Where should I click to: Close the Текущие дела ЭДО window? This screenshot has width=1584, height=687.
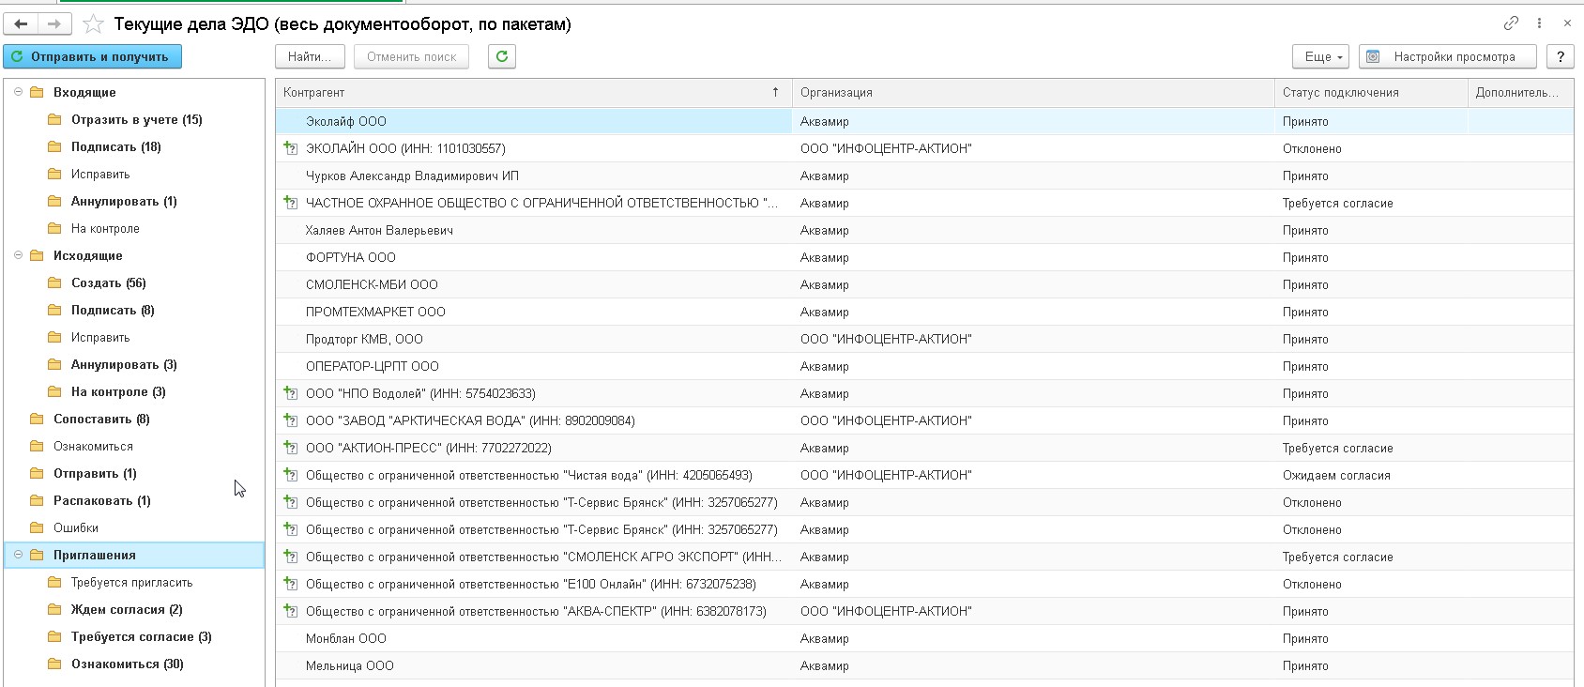(x=1567, y=23)
